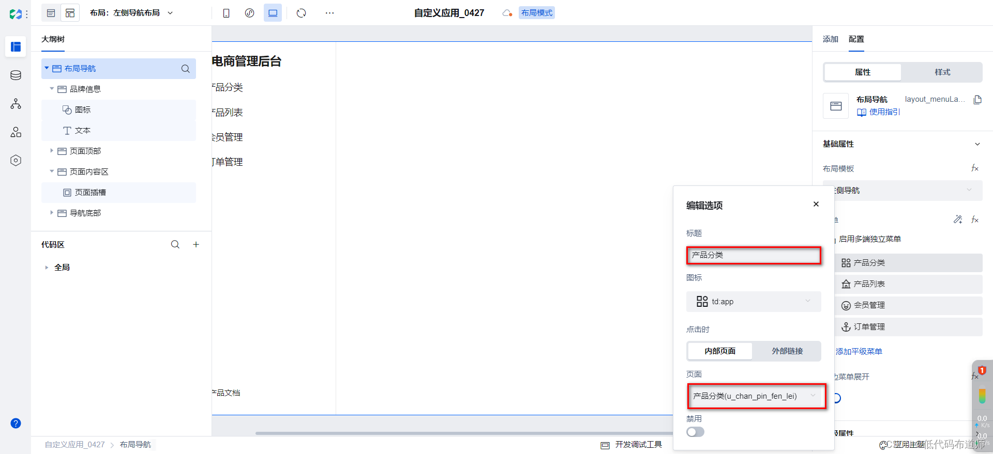Open the page design sidebar icon

[16, 47]
